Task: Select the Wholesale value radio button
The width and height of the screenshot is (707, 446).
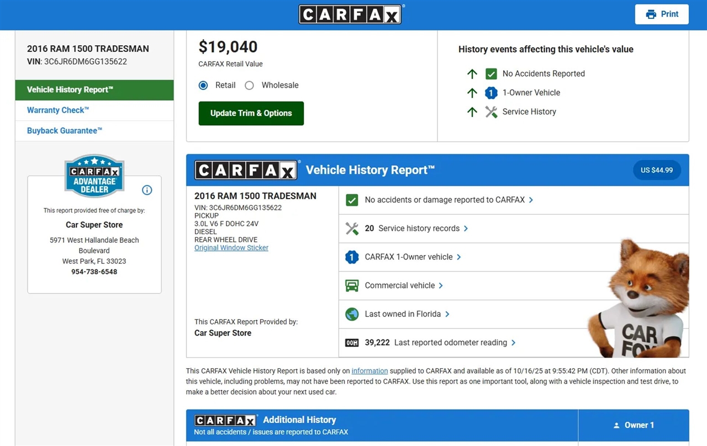Action: click(x=250, y=85)
